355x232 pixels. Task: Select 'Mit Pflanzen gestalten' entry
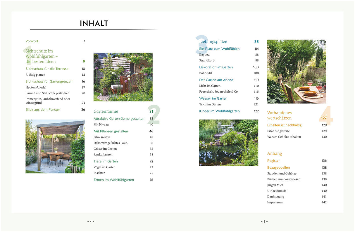111,131
